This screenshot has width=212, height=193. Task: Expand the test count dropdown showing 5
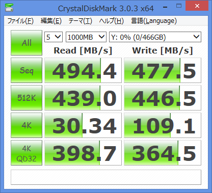54,37
